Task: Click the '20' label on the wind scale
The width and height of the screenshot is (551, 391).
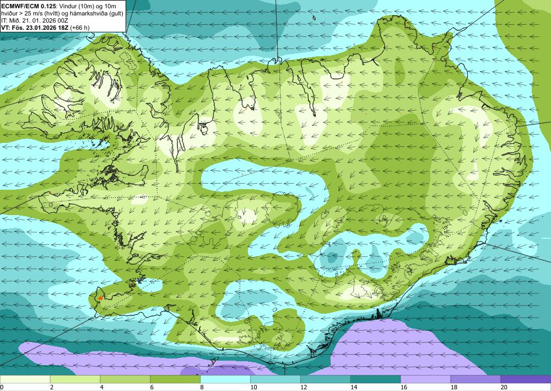Action: (504, 388)
